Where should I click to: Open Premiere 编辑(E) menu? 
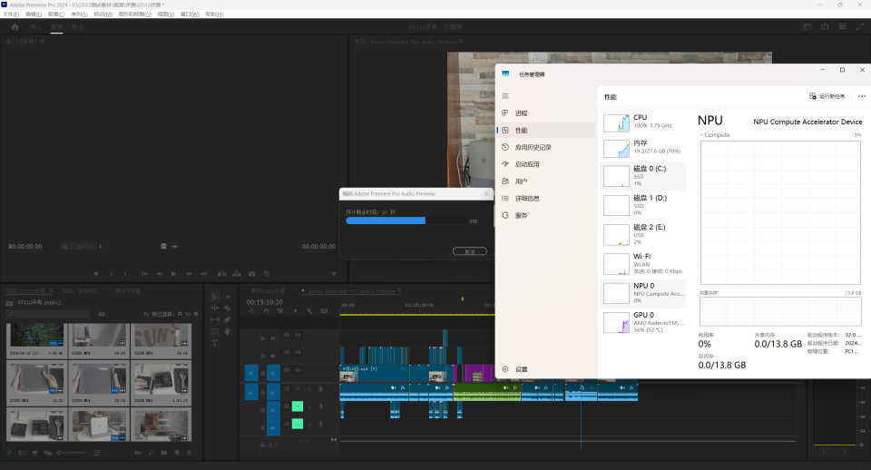34,15
